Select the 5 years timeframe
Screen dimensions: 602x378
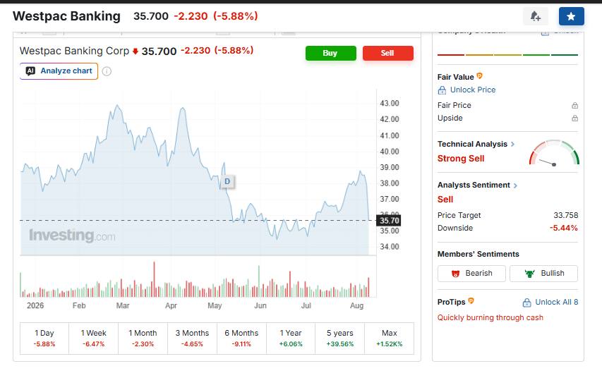click(339, 338)
